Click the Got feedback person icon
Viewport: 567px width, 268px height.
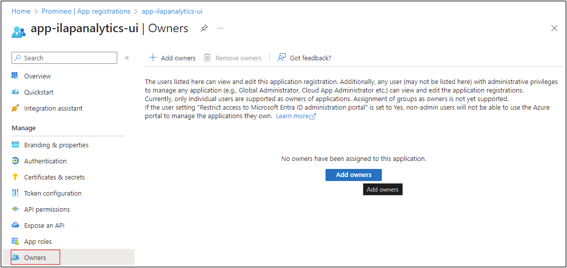(282, 58)
